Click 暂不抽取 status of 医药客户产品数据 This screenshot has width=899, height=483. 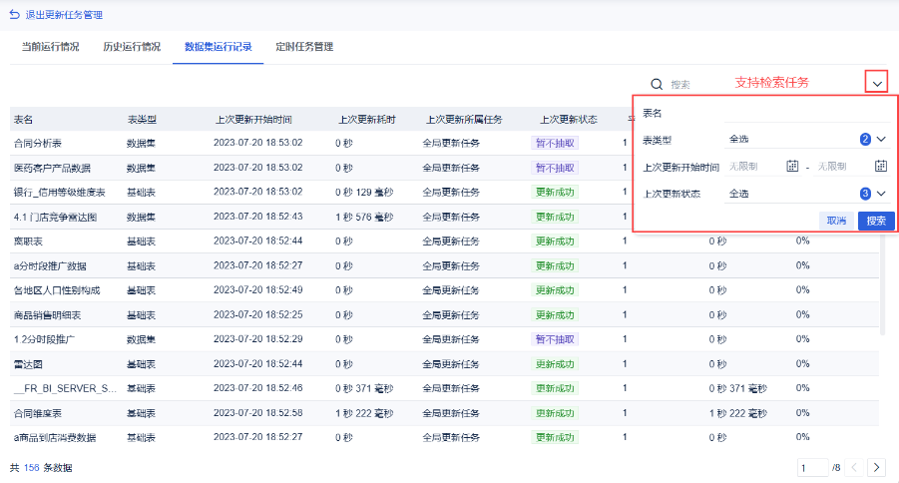pos(555,168)
